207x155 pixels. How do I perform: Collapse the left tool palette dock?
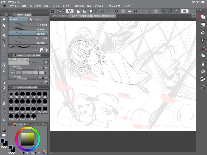click(2, 10)
